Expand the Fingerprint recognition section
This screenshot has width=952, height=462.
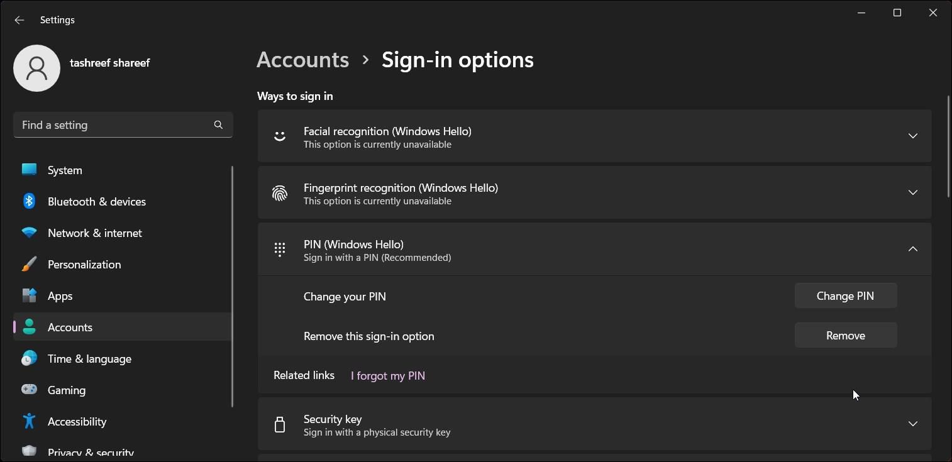[912, 192]
